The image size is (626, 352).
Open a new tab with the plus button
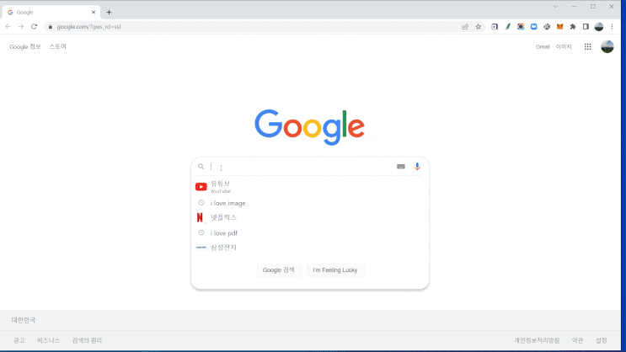click(x=109, y=13)
